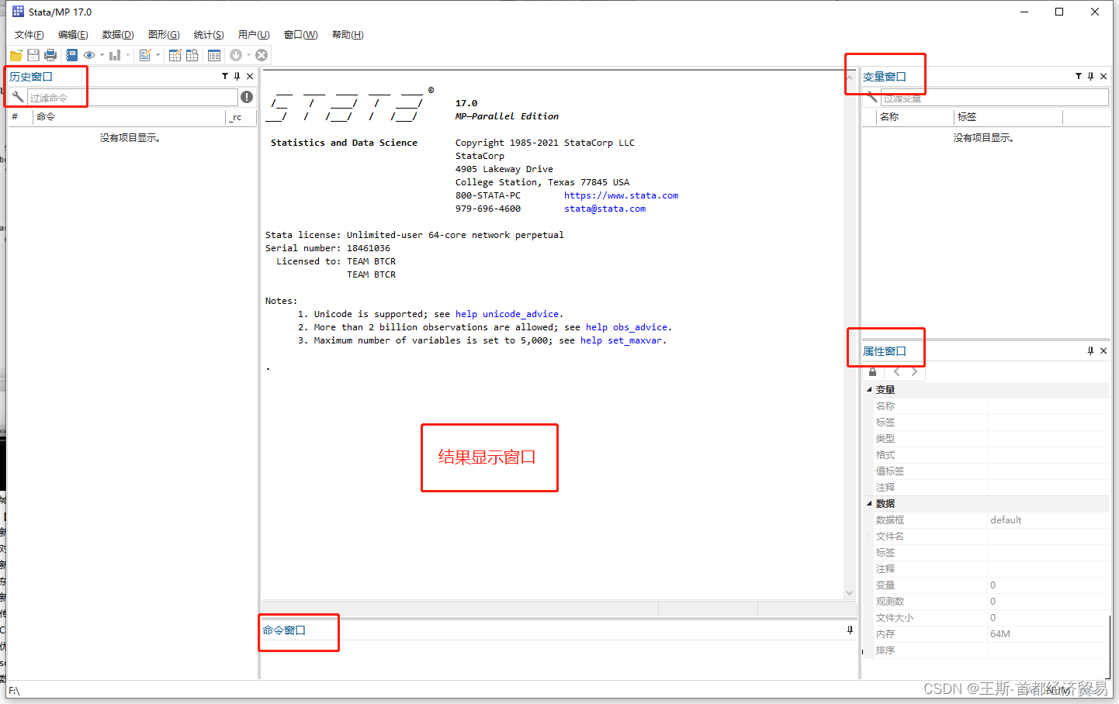The image size is (1119, 704).
Task: Open the Graph bar chart icon
Action: click(115, 55)
